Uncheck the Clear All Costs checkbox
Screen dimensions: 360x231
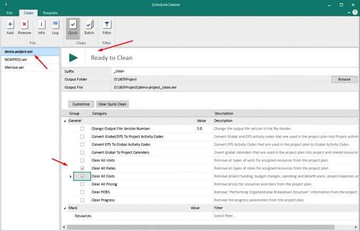(x=82, y=176)
